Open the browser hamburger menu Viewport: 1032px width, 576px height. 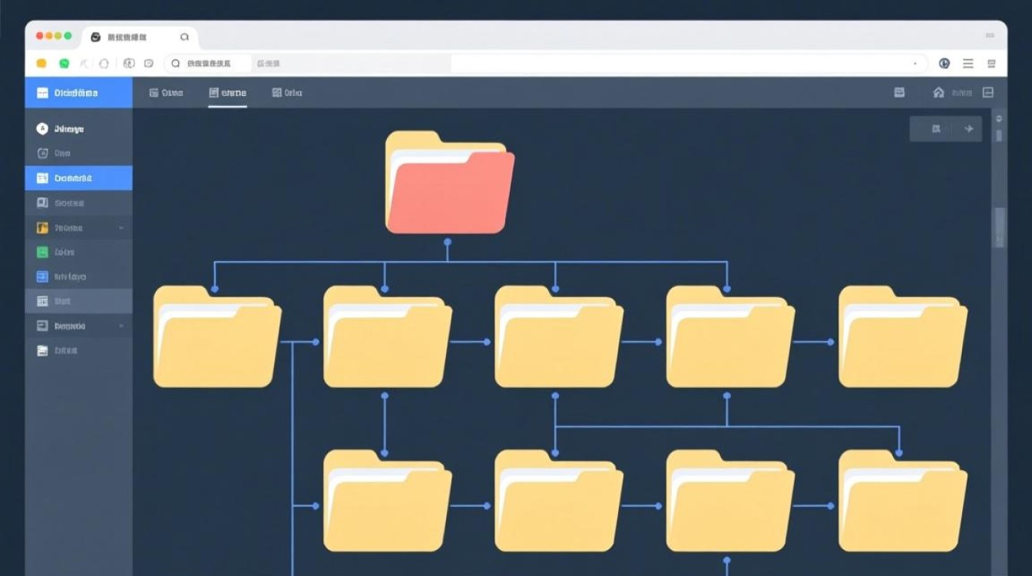(x=968, y=64)
